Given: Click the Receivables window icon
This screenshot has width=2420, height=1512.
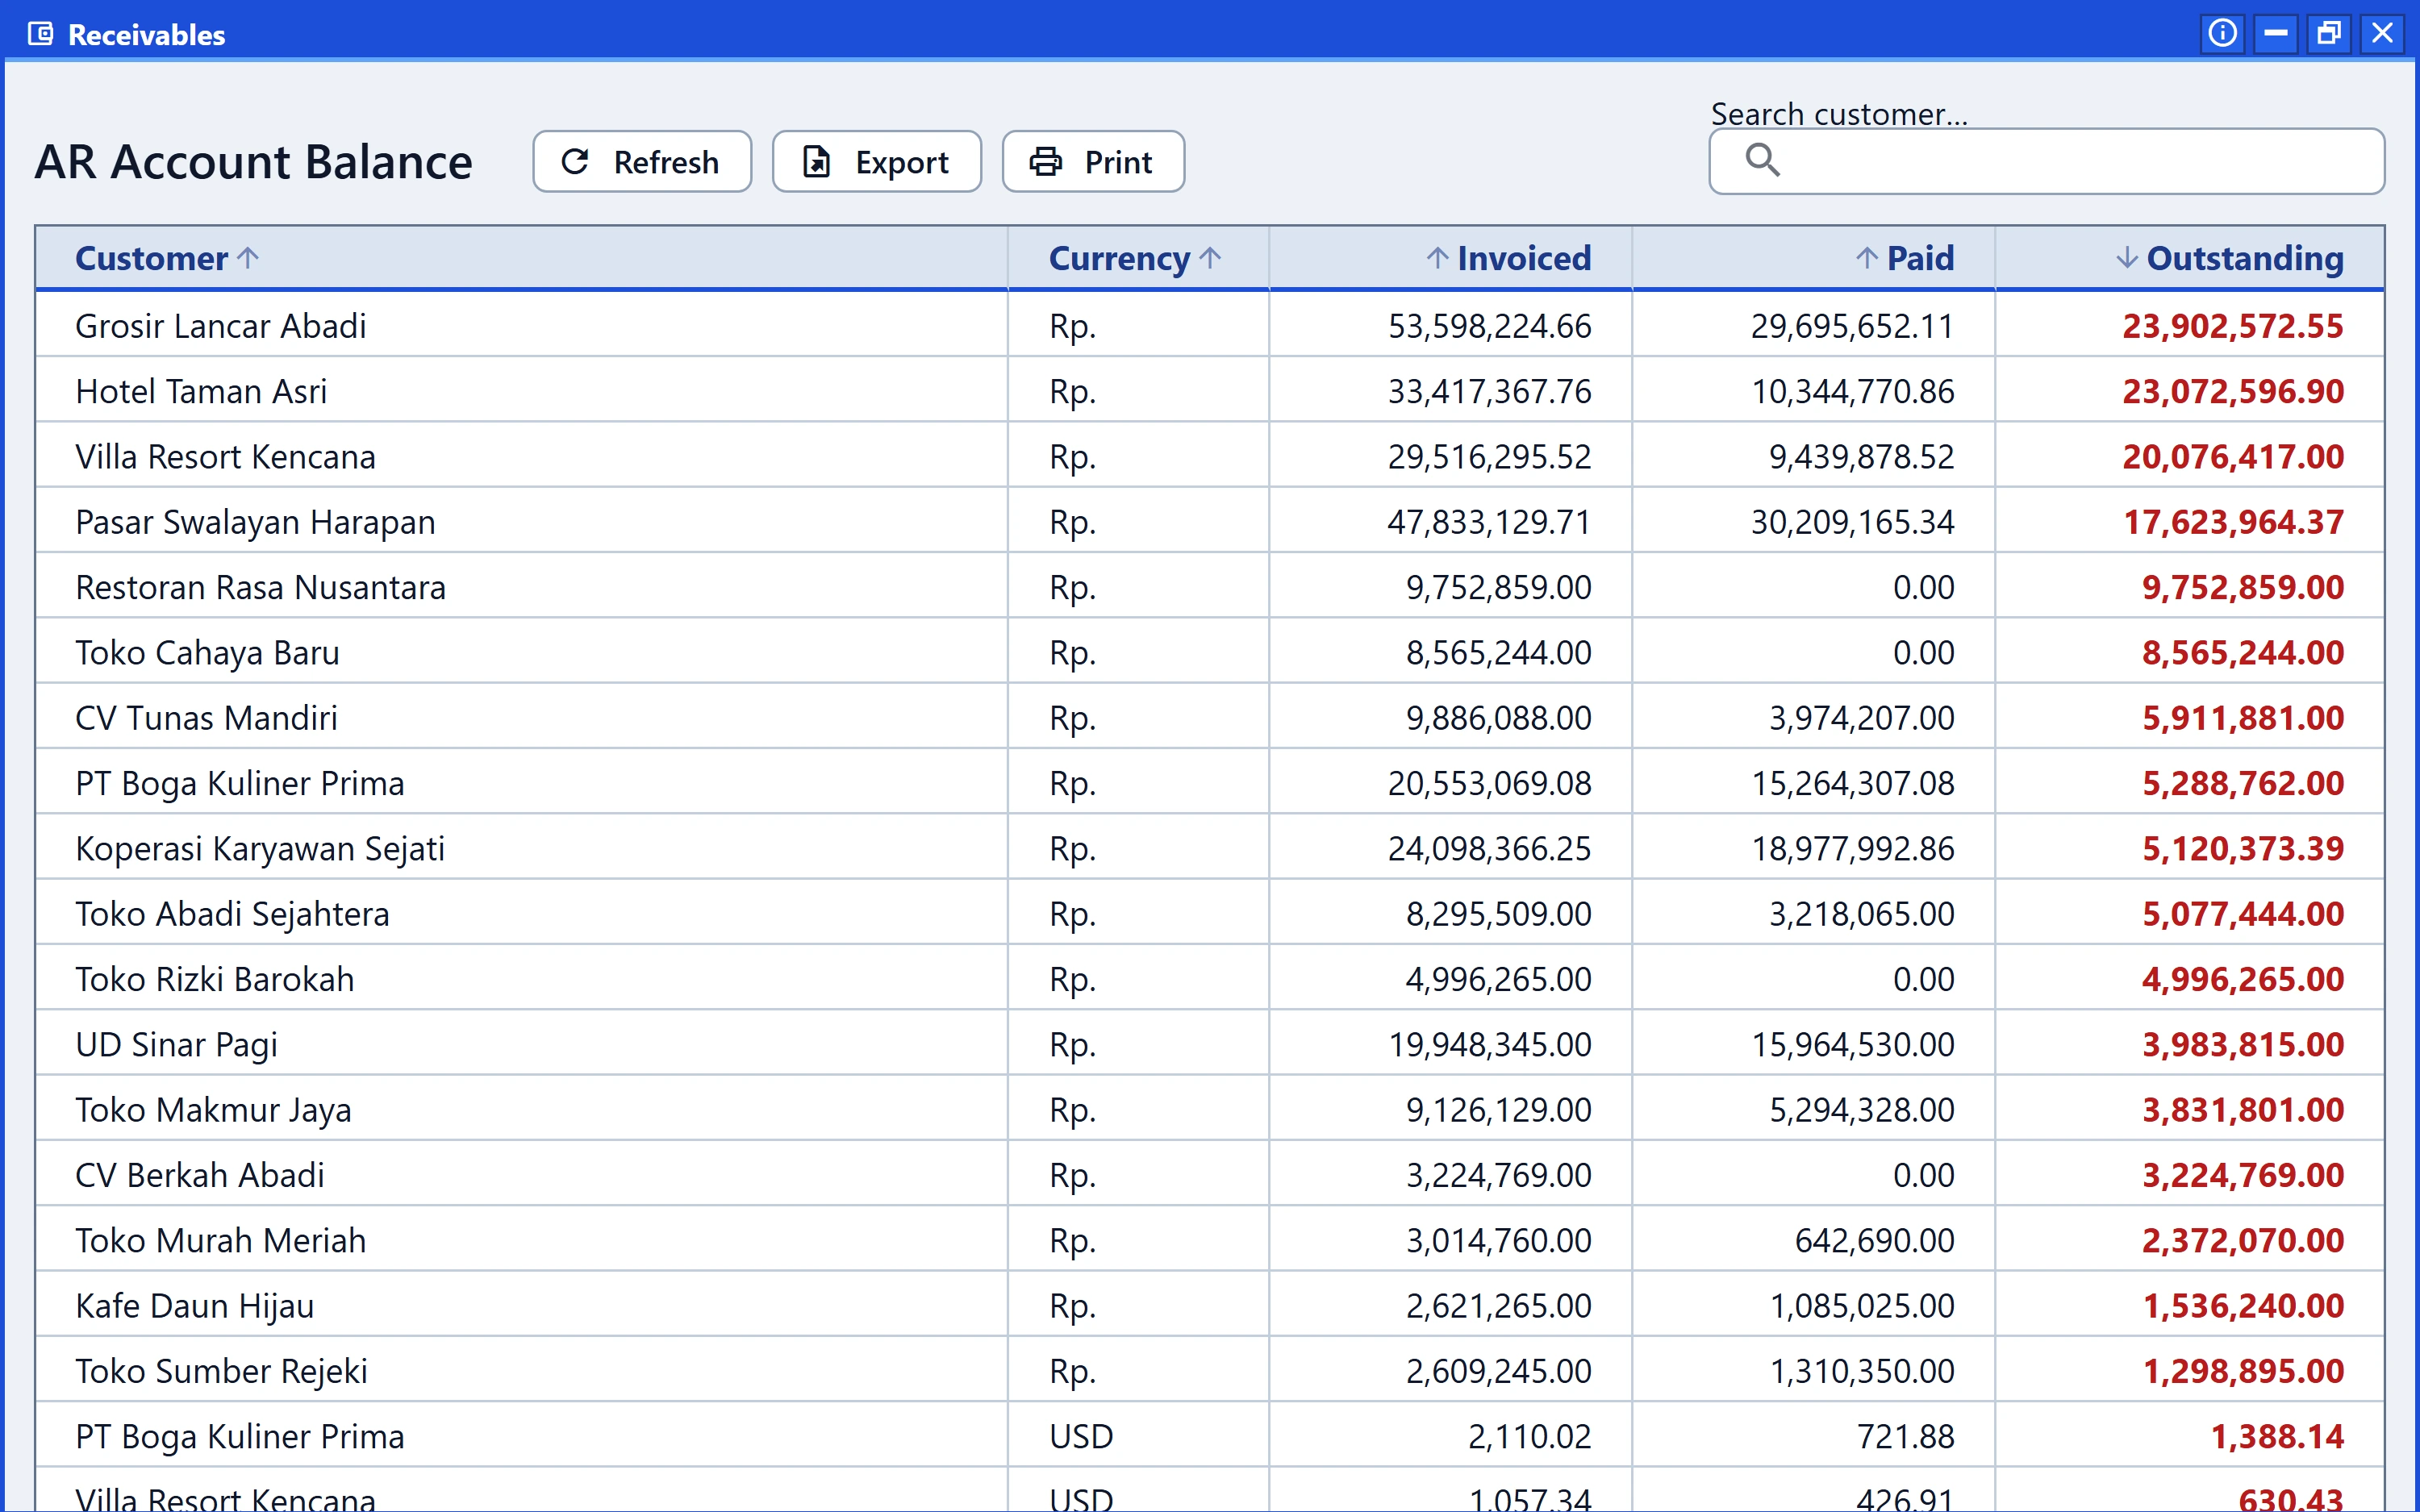Looking at the screenshot, I should (41, 34).
